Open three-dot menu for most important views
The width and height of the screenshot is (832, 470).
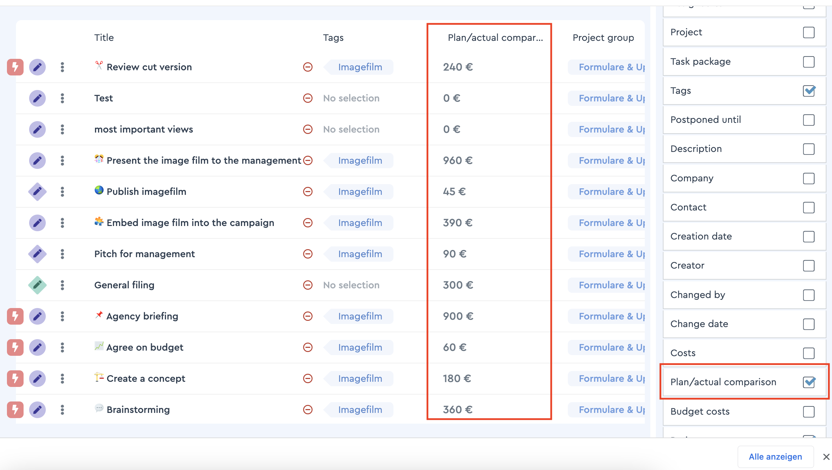tap(62, 129)
